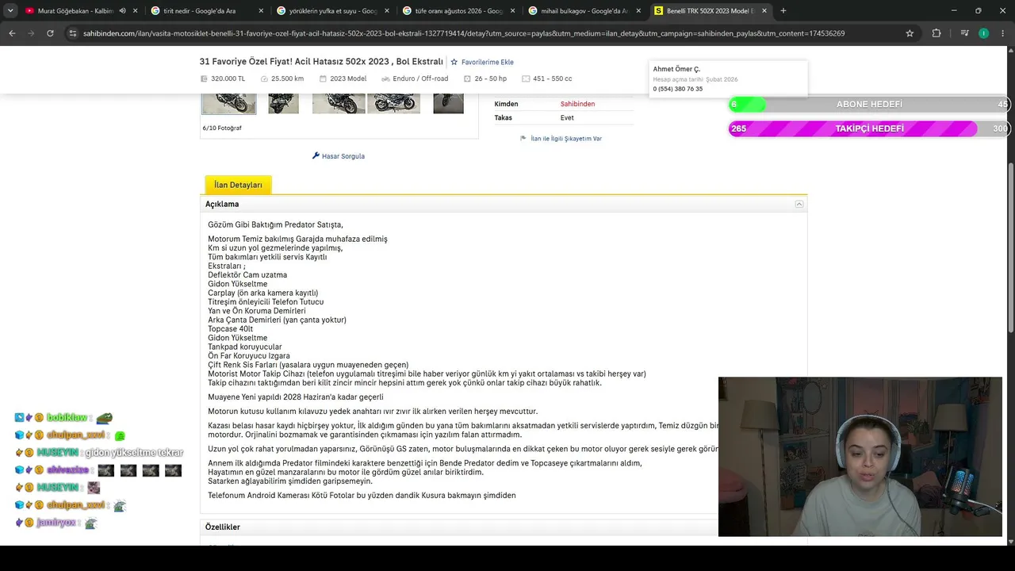The height and width of the screenshot is (571, 1015).
Task: Go back to previous page
Action: click(12, 33)
